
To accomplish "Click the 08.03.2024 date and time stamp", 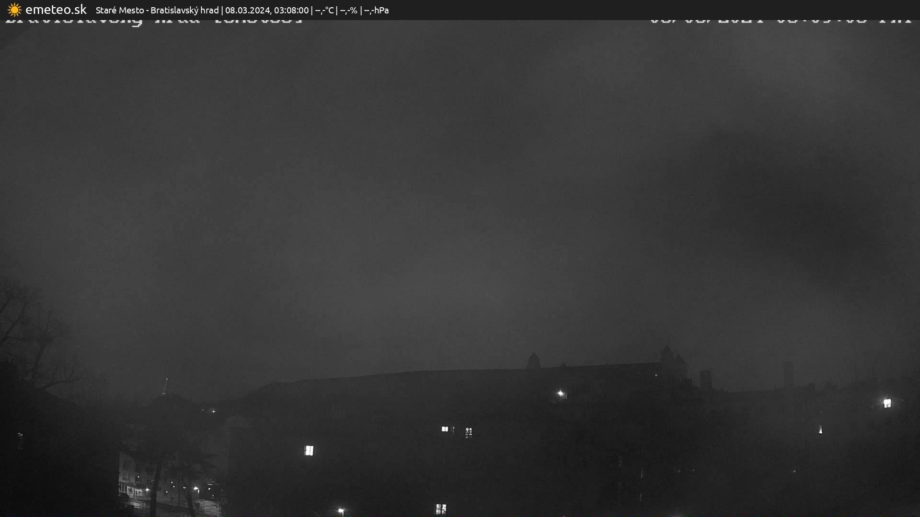I will click(x=267, y=10).
